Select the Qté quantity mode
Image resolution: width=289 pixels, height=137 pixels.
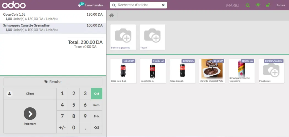pyautogui.click(x=97, y=93)
